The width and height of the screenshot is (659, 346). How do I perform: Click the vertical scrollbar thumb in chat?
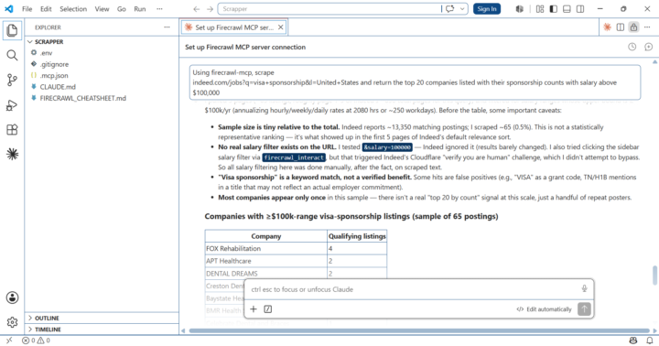tap(654, 276)
